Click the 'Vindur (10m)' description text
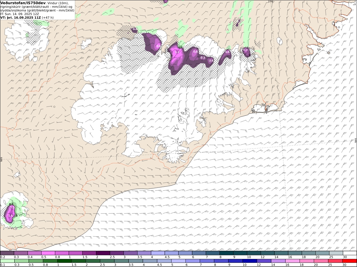This screenshot has height=267, width=357. [x=58, y=3]
